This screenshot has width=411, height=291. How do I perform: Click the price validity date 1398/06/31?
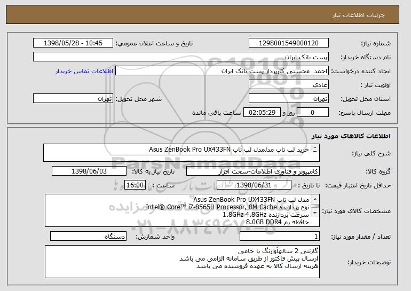254,185
